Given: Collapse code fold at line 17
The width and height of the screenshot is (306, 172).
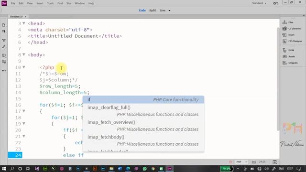Looking at the screenshot, I should [24, 111].
